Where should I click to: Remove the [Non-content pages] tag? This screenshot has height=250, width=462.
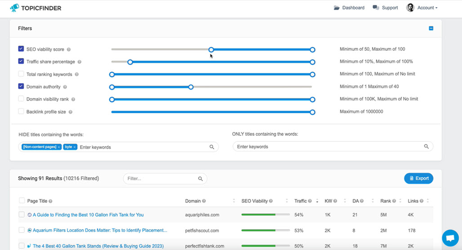click(58, 147)
